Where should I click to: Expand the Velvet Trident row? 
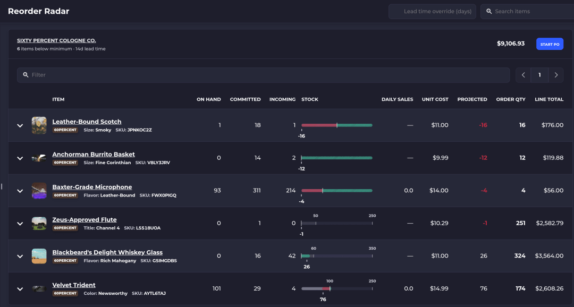click(20, 289)
